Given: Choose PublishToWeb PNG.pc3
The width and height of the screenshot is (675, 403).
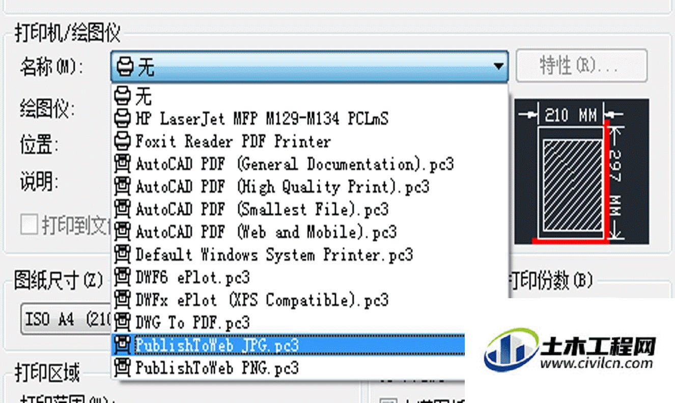Looking at the screenshot, I should click(x=289, y=367).
